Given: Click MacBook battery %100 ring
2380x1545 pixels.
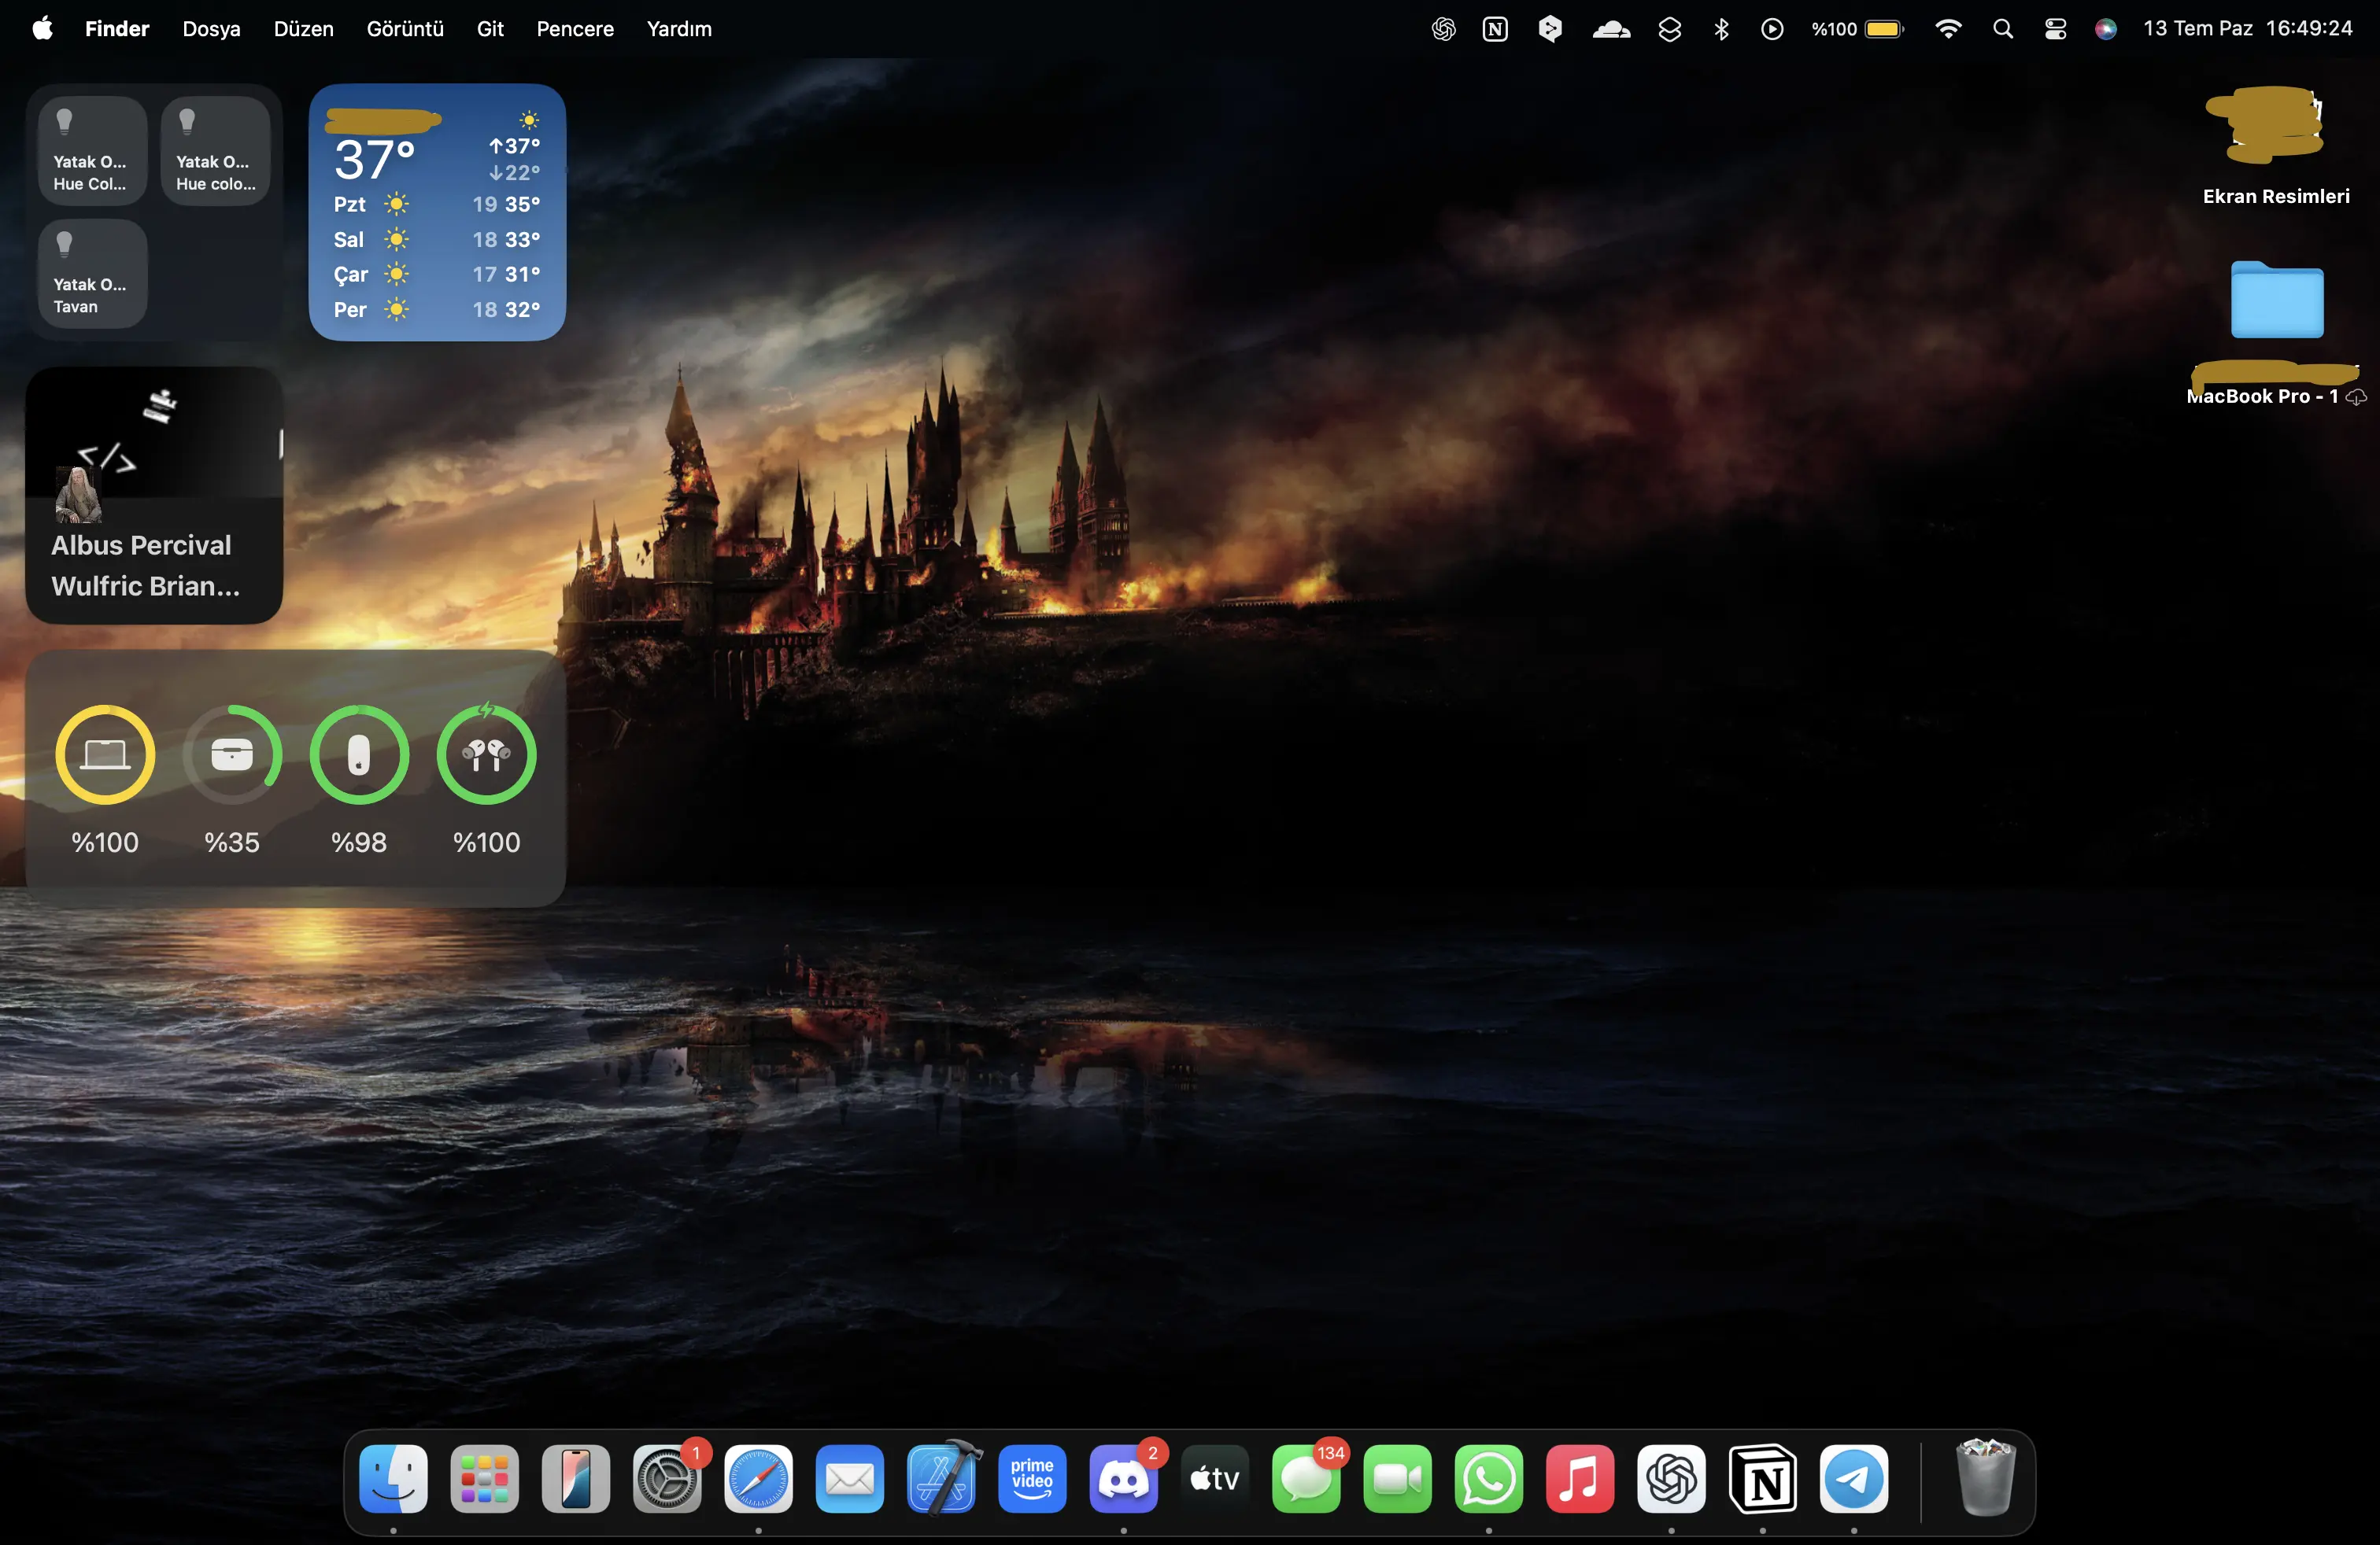Looking at the screenshot, I should [105, 754].
